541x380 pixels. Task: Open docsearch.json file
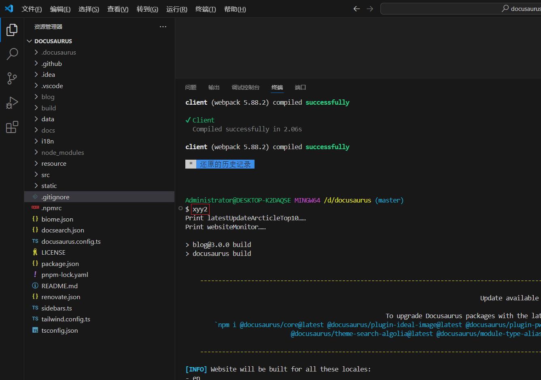tap(99, 230)
